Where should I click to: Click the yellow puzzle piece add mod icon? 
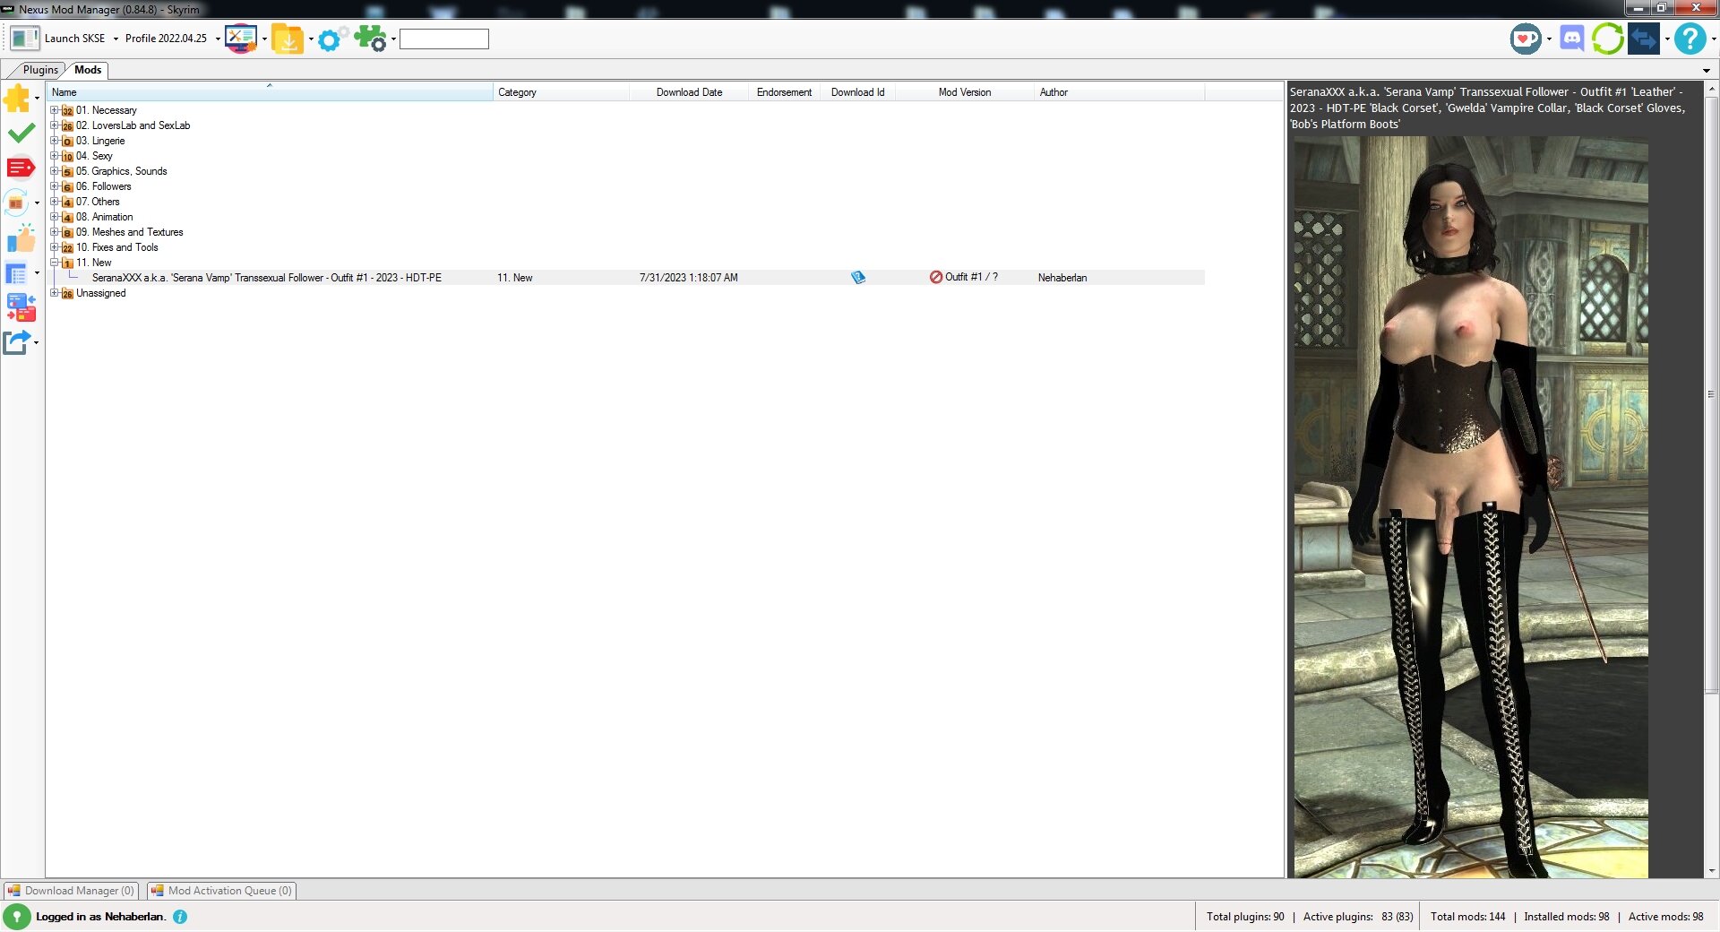pos(17,98)
